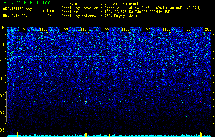Click the 1200 time marker

[207, 29]
